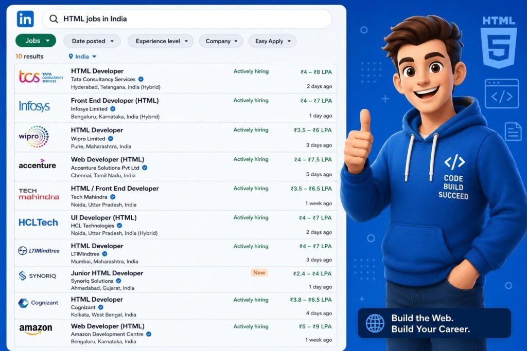Image resolution: width=527 pixels, height=351 pixels.
Task: Open the Wipro HTML Developer job title
Action: [97, 130]
